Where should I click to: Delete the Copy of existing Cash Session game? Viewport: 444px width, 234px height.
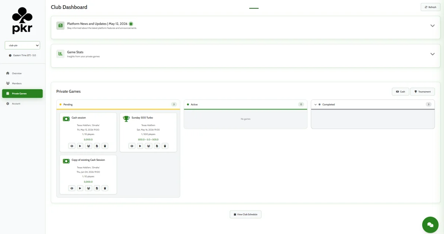pyautogui.click(x=105, y=188)
